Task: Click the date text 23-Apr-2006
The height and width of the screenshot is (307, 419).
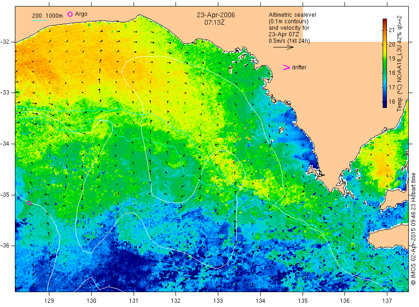Action: tap(216, 15)
